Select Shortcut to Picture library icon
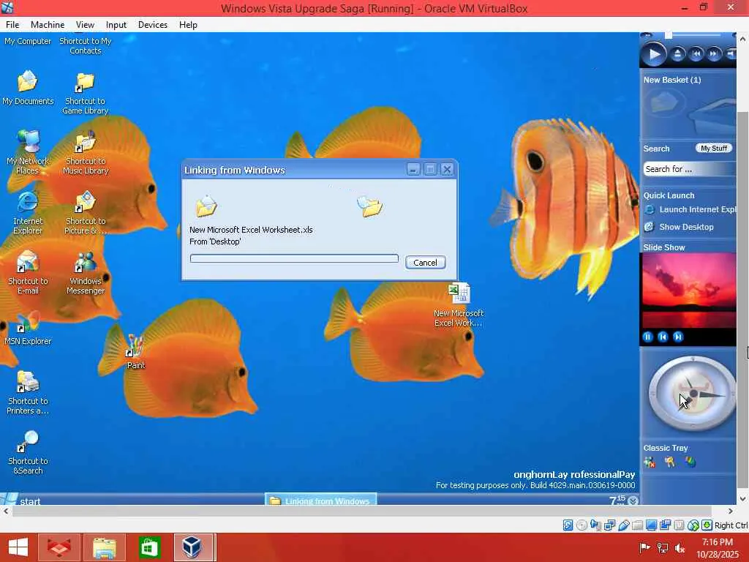Screen dimensions: 749x562 pyautogui.click(x=86, y=213)
